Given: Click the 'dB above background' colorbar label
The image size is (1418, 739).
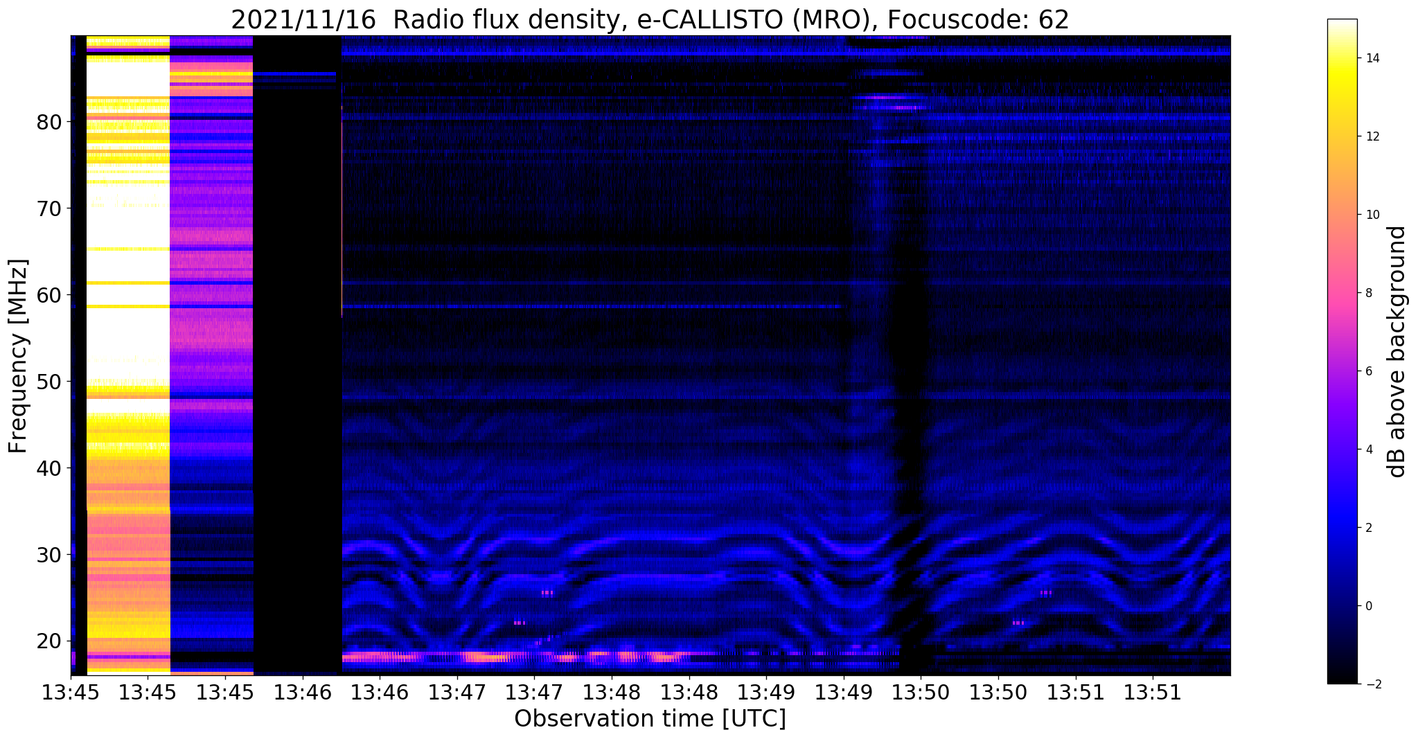Looking at the screenshot, I should [1397, 352].
